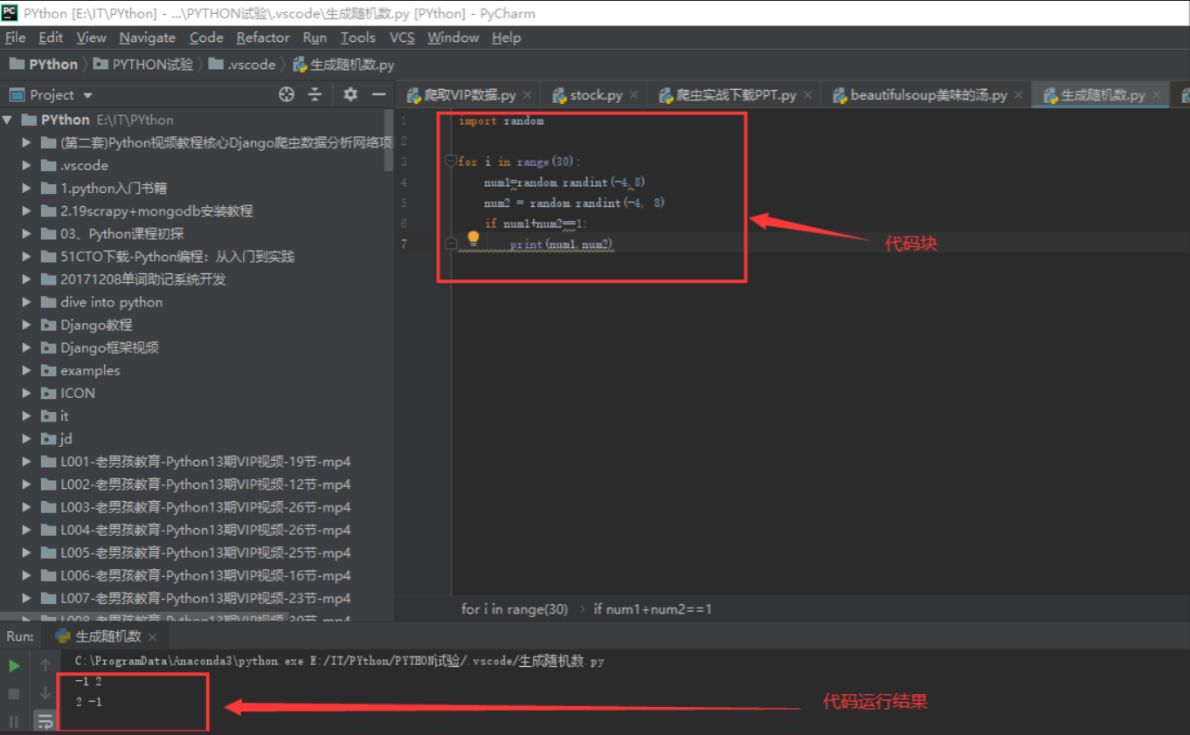The width and height of the screenshot is (1190, 735).
Task: Click the locate-file crosshair icon in Project header
Action: coord(287,94)
